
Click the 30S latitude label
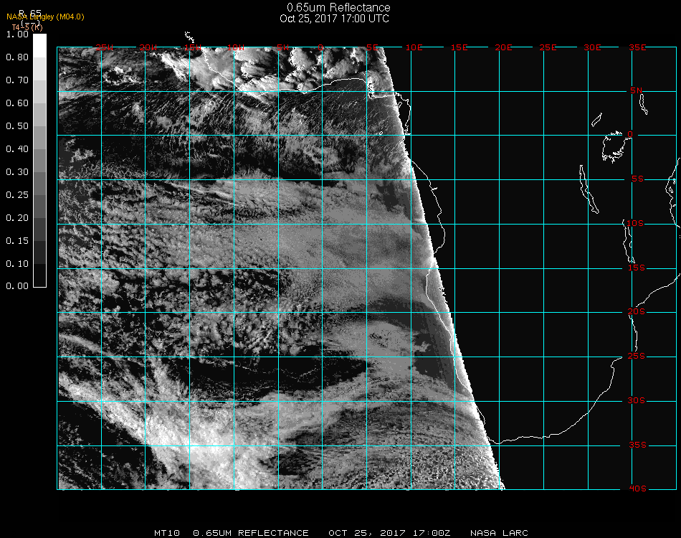(637, 400)
